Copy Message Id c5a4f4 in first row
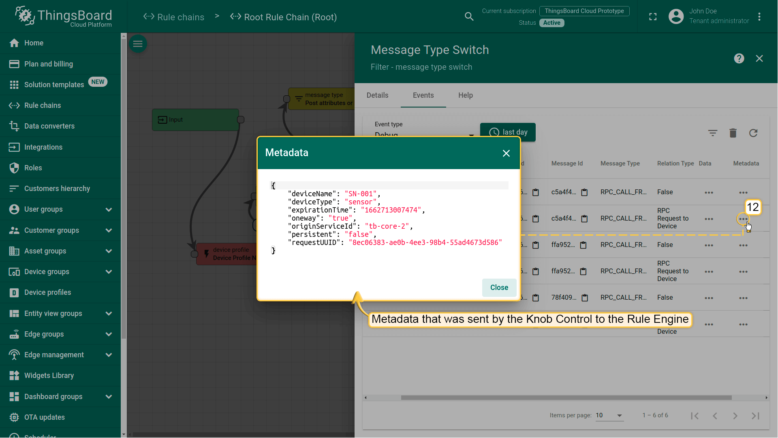Viewport: 778px width, 438px height. click(584, 192)
